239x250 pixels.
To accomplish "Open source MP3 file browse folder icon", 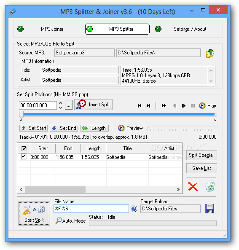I will (210, 53).
